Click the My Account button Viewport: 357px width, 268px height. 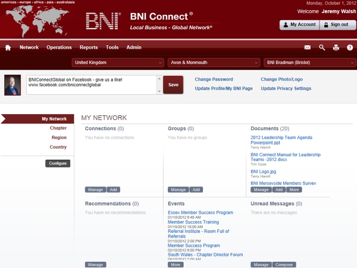[299, 25]
